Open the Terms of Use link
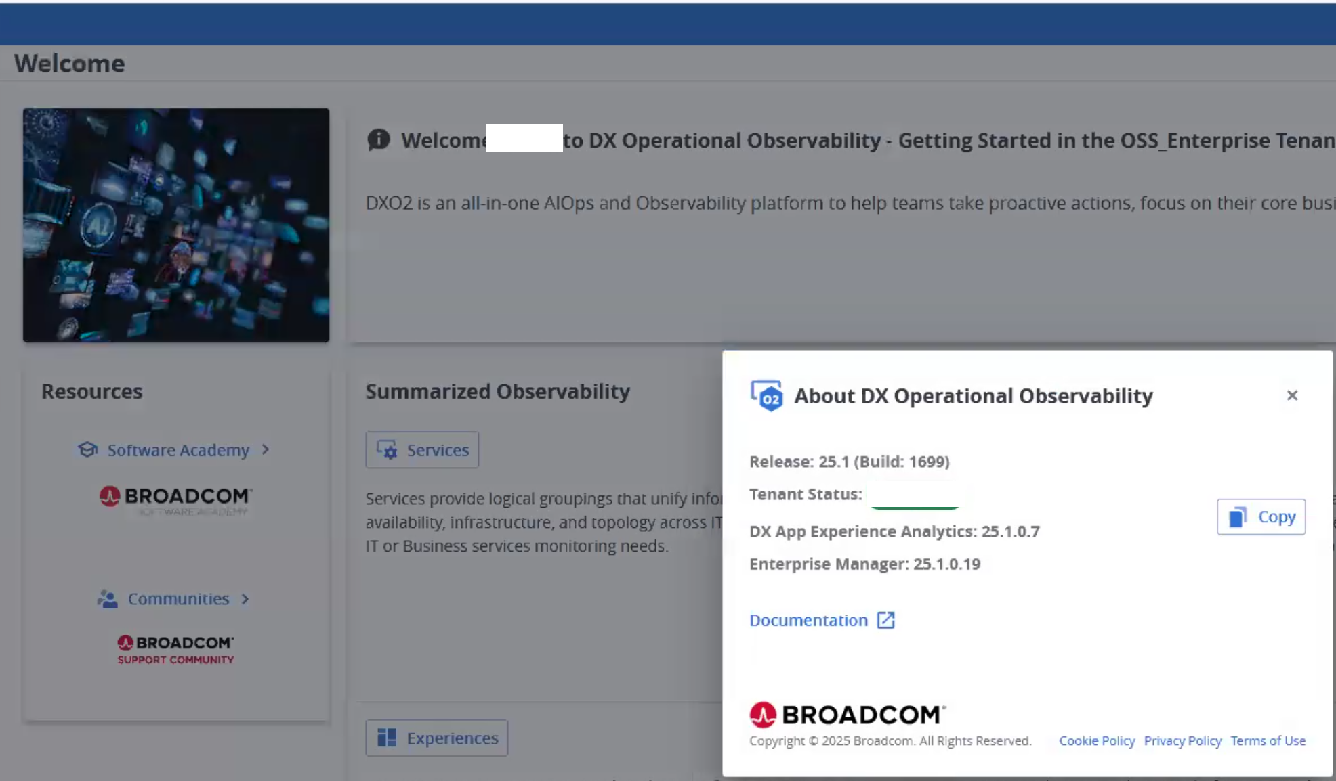 click(1268, 740)
